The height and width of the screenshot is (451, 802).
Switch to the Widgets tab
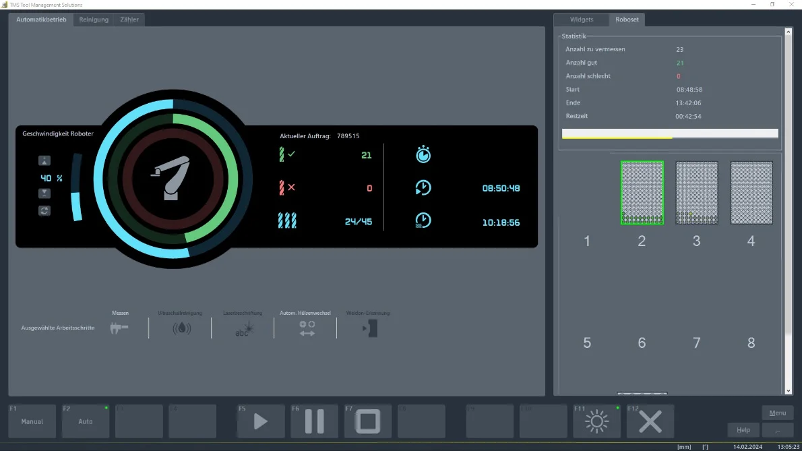click(x=581, y=20)
